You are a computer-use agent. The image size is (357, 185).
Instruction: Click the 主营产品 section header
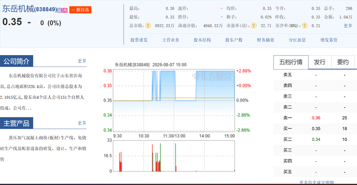point(16,123)
